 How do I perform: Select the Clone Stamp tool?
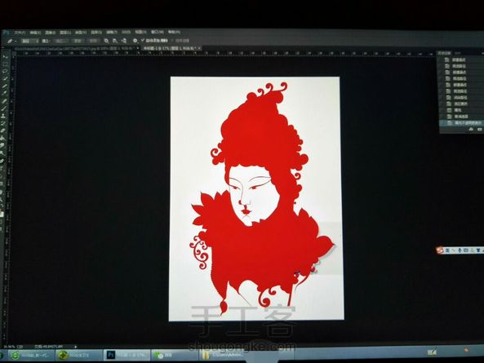(4, 116)
